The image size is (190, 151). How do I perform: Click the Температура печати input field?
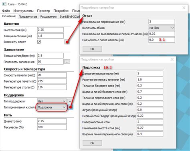[x=52, y=81]
